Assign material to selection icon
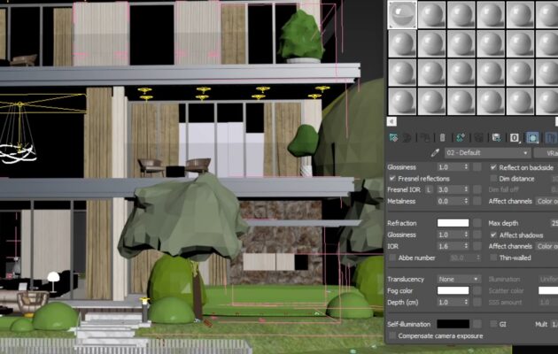Viewport: 558px width, 354px height. [424, 137]
